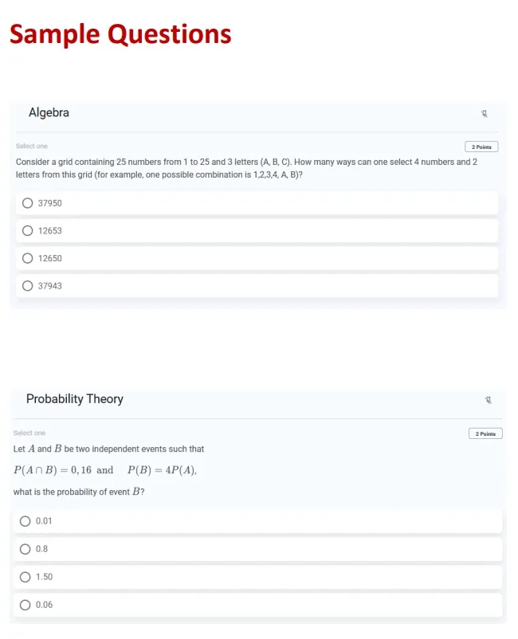Click the 'probability of event B' question line
518x639 pixels.
79,492
